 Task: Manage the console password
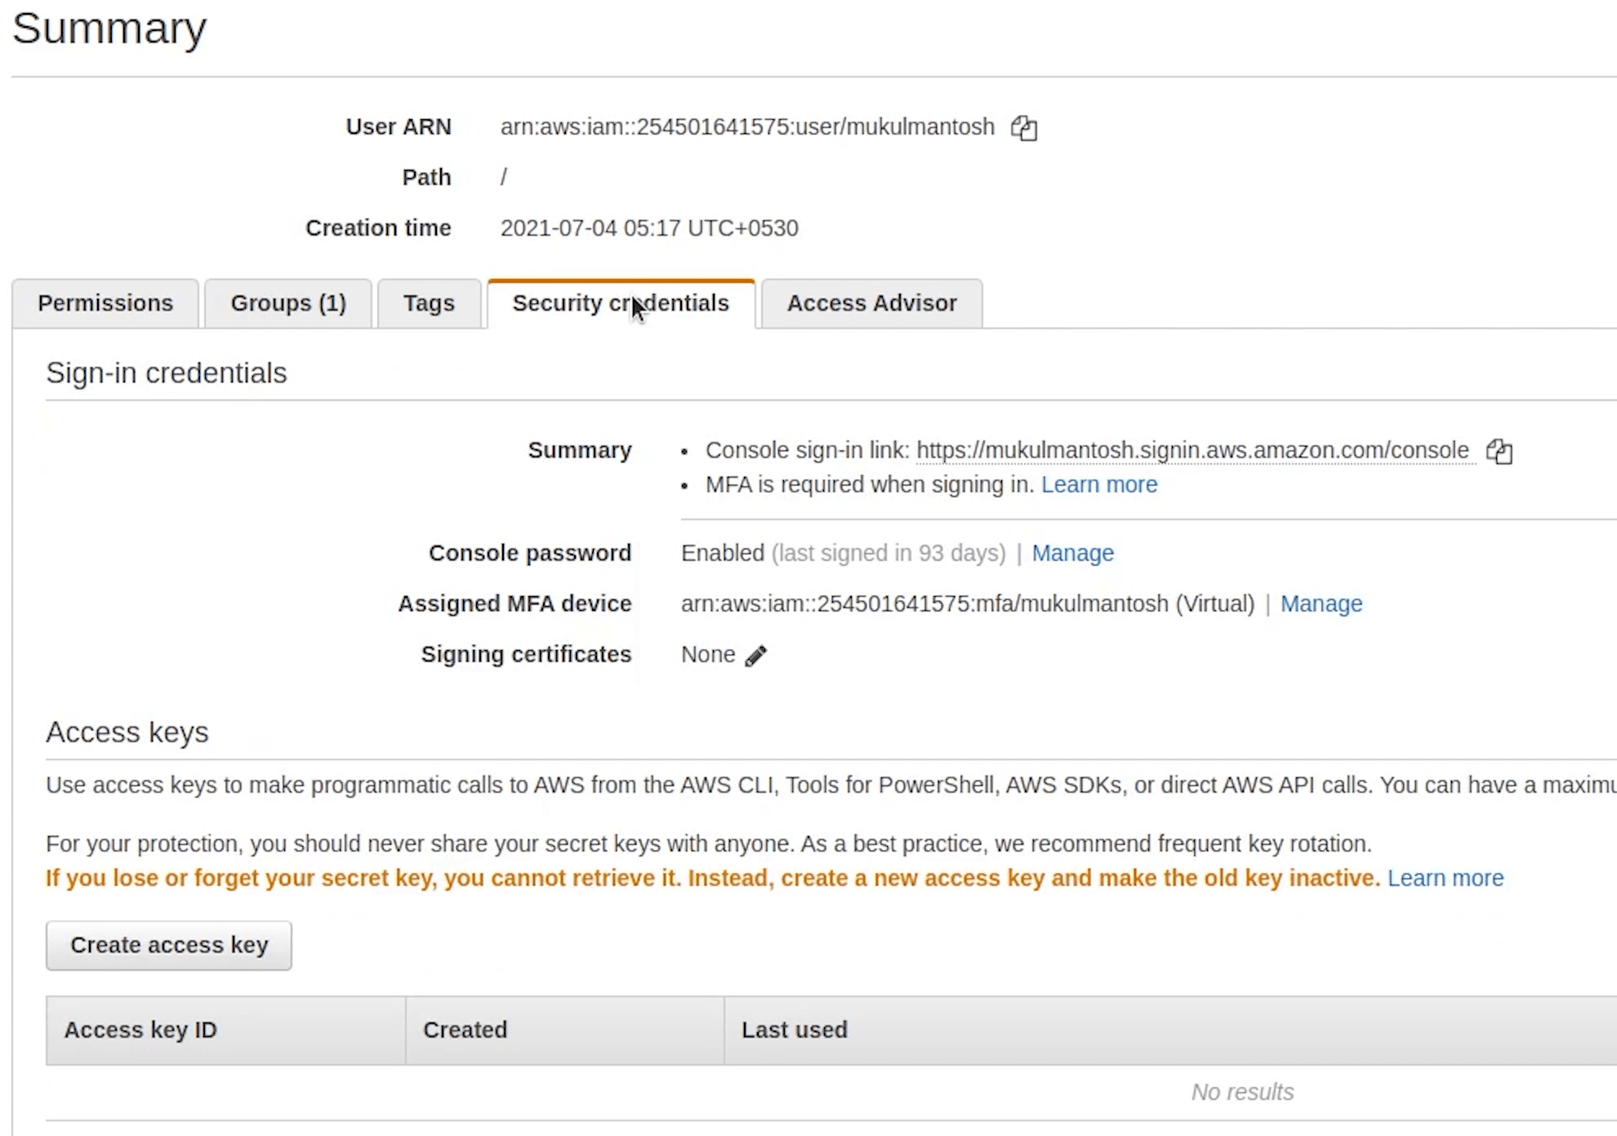click(x=1072, y=554)
